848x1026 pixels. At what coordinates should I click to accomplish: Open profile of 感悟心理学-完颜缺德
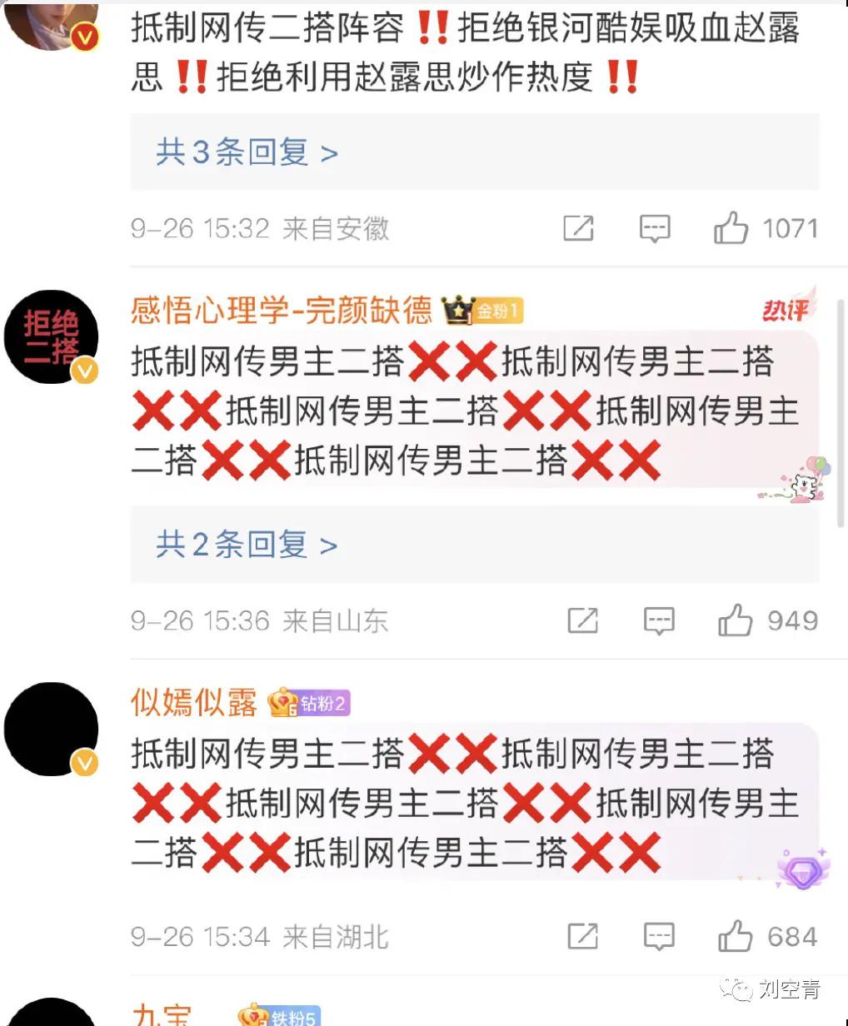click(x=282, y=311)
